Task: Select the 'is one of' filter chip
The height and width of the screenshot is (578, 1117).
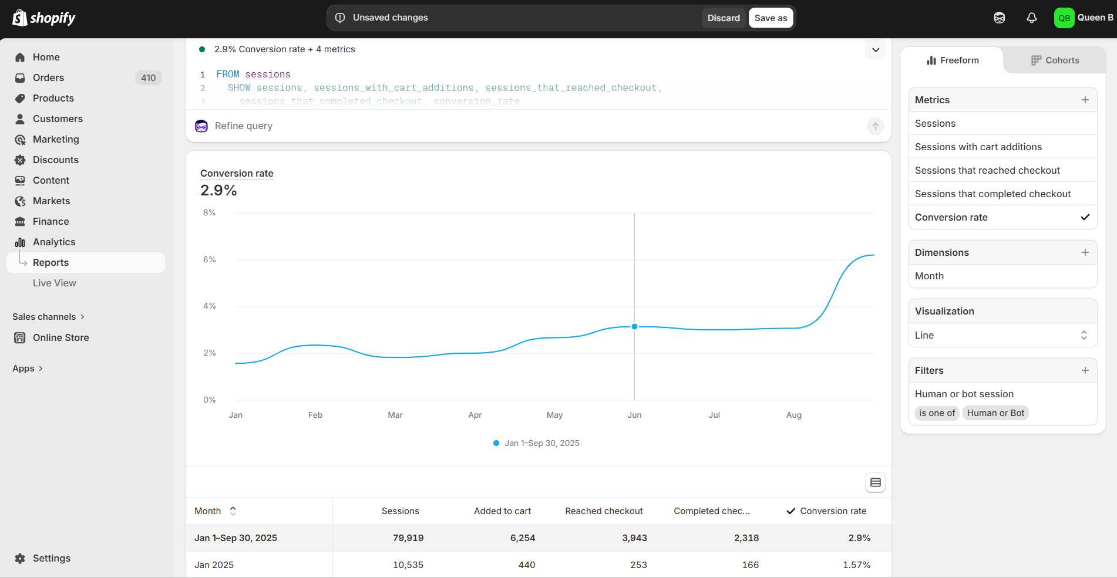Action: (936, 413)
